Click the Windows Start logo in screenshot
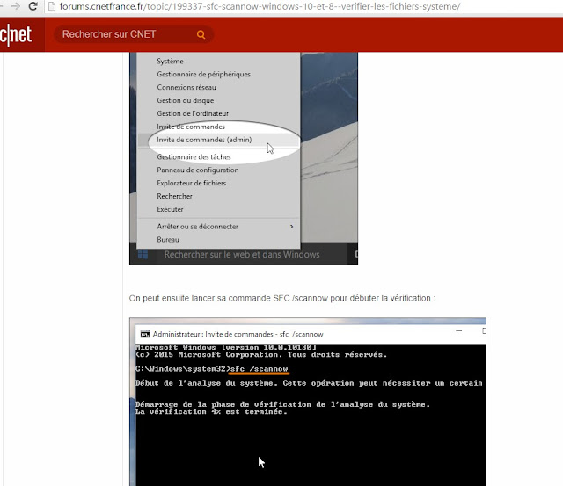 (x=143, y=254)
